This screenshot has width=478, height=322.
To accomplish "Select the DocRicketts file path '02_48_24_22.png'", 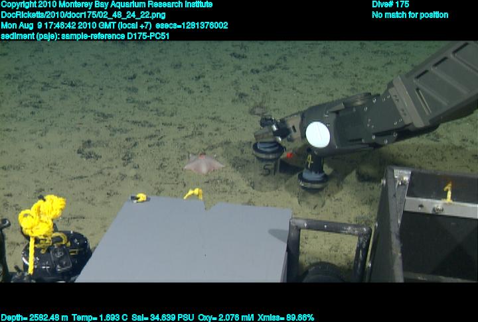I will click(83, 15).
